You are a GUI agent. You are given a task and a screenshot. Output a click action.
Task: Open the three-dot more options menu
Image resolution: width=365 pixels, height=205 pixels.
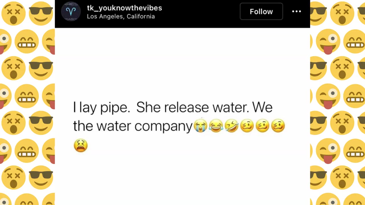[296, 11]
